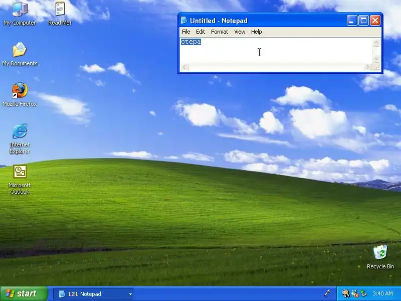401x301 pixels.
Task: Open the Windows Start menu
Action: click(x=24, y=293)
